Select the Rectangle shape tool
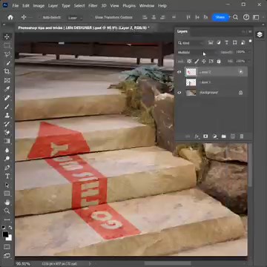 [x=7, y=194]
